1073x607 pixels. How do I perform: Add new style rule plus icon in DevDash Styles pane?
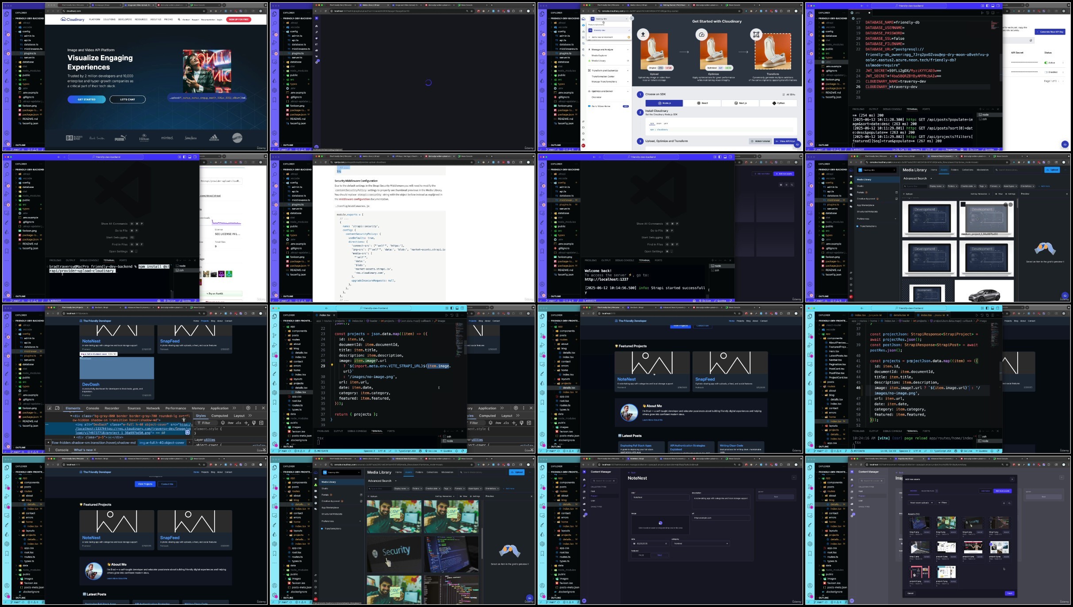[x=246, y=423]
